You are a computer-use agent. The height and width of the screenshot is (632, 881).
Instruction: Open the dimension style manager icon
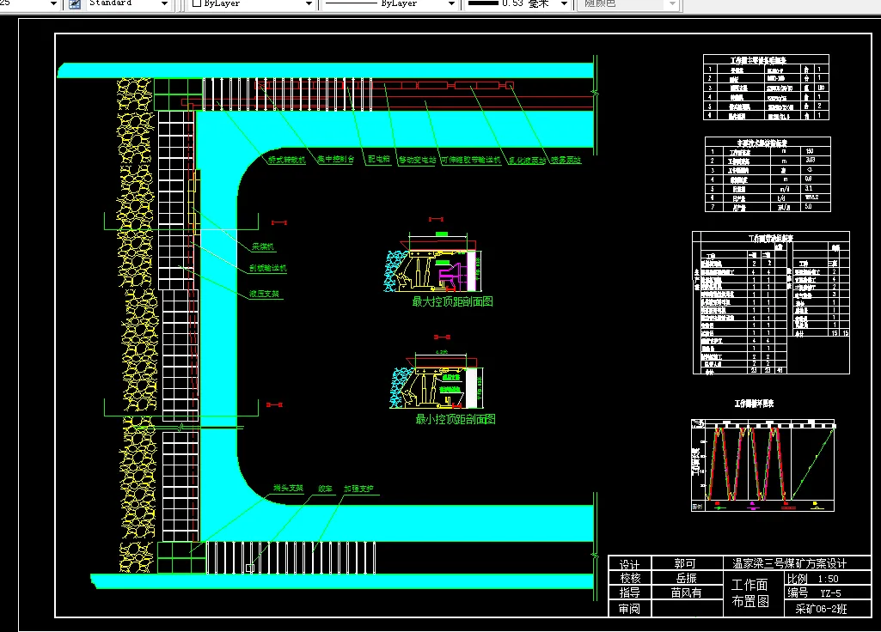[74, 4]
